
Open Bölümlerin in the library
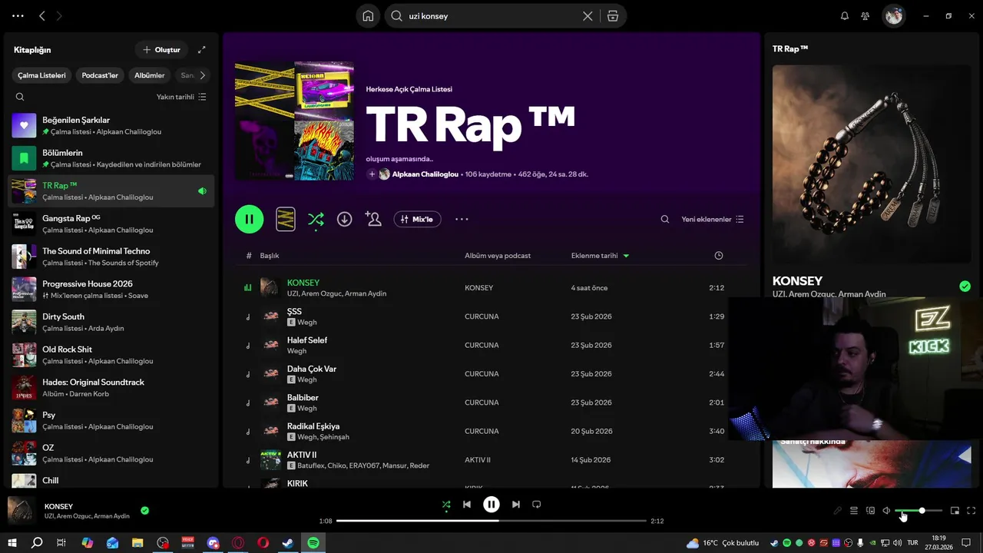(111, 158)
